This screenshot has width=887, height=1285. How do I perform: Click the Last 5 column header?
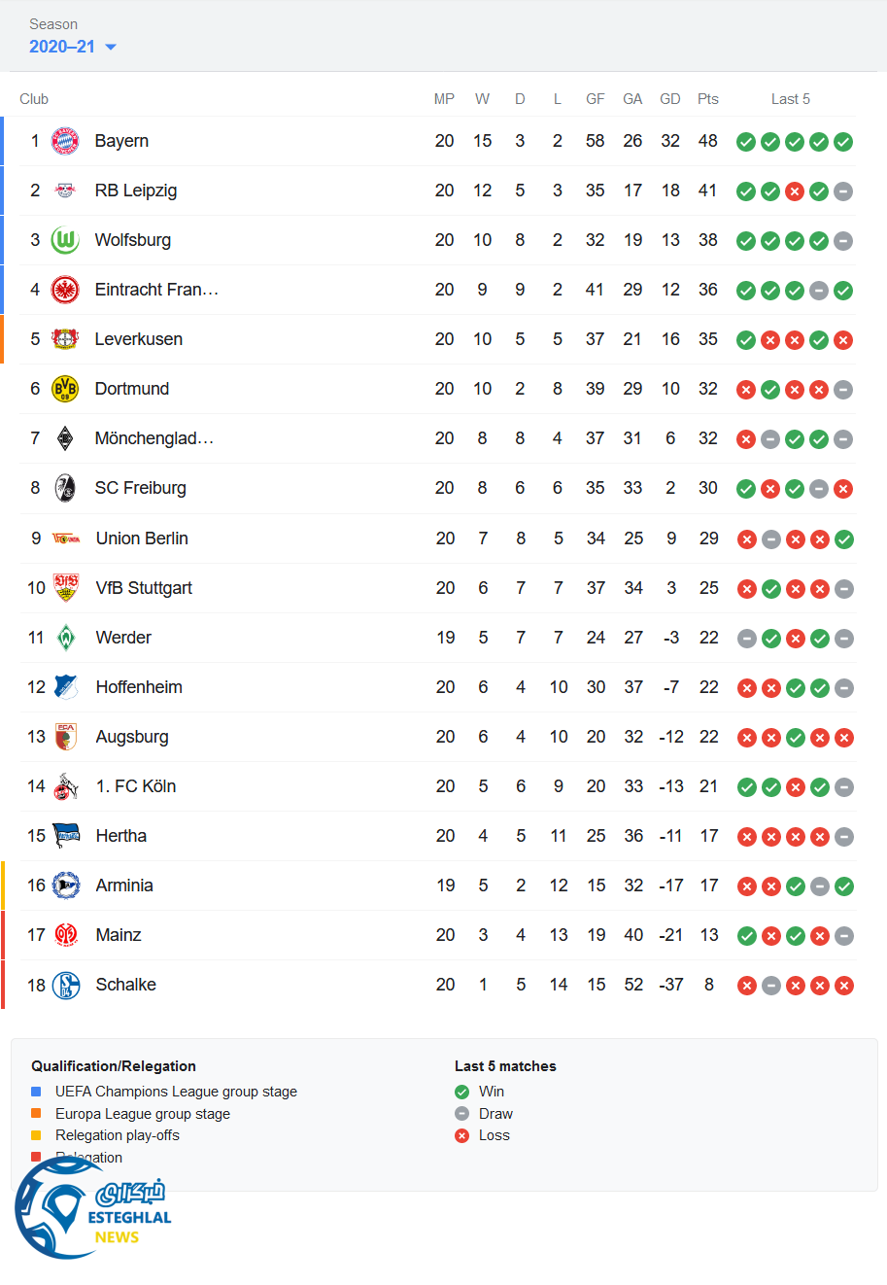(790, 99)
